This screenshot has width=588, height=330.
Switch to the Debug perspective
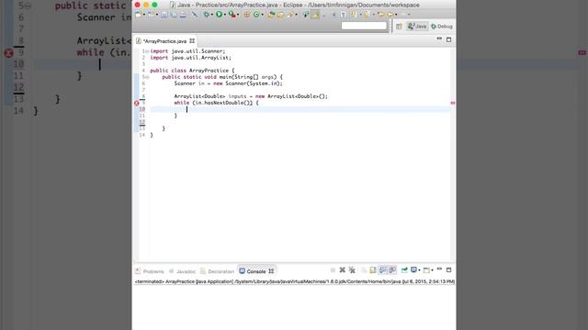[x=442, y=27]
